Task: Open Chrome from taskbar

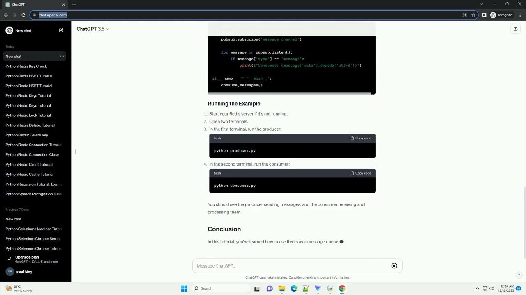Action: 342,288
